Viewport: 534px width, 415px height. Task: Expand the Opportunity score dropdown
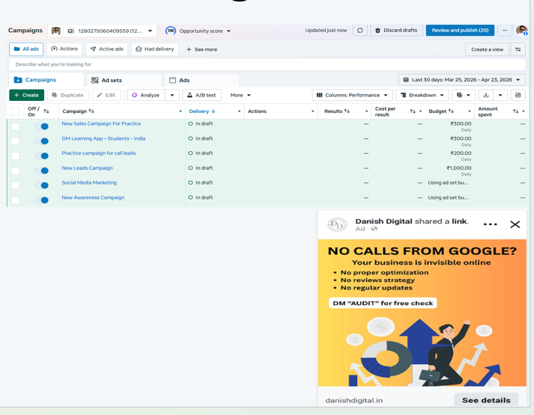coord(198,31)
